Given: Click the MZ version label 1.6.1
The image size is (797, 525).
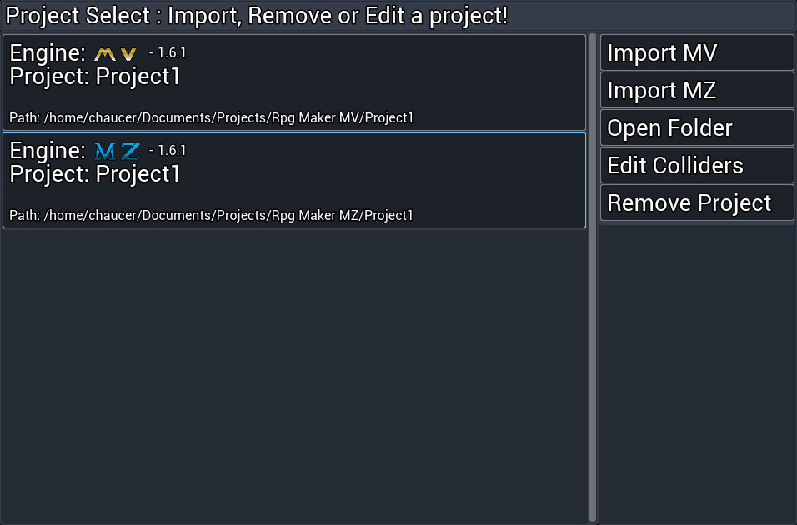Looking at the screenshot, I should (168, 149).
